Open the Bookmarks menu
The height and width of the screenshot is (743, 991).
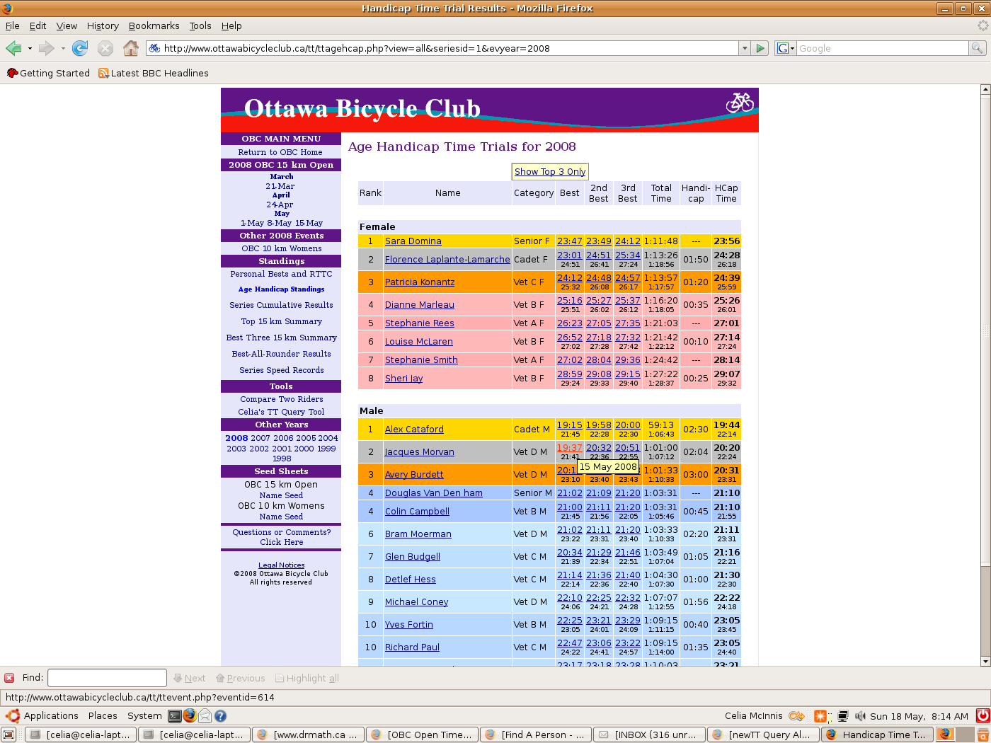154,25
